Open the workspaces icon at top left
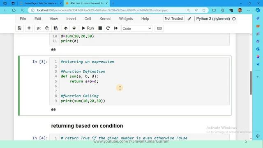This screenshot has width=263, height=148. [5, 3]
